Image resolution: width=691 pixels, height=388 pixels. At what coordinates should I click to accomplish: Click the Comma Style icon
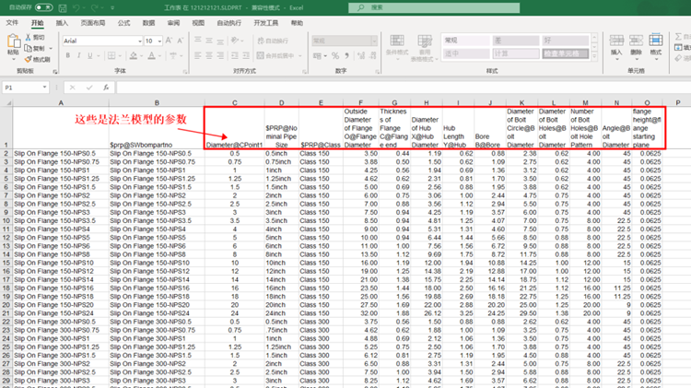click(x=346, y=55)
